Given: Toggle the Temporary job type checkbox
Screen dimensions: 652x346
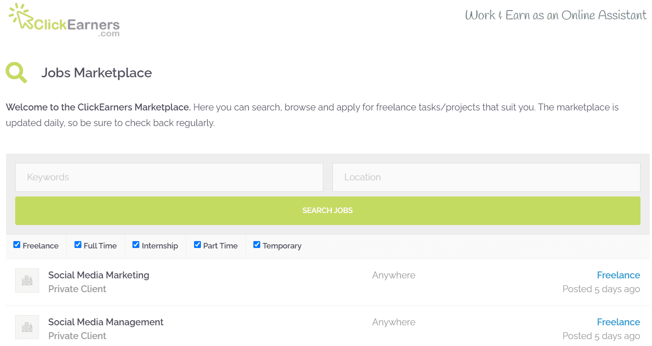Looking at the screenshot, I should (x=257, y=245).
